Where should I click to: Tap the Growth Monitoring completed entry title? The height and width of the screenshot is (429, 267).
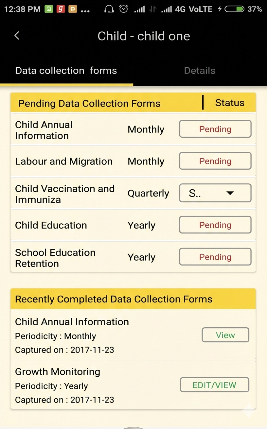[58, 372]
